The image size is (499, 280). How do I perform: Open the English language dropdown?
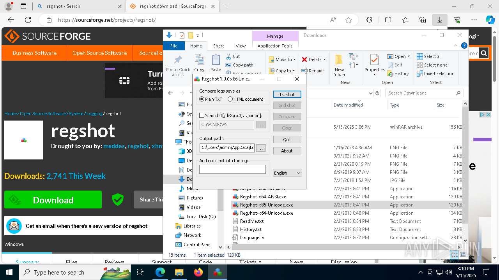287,173
